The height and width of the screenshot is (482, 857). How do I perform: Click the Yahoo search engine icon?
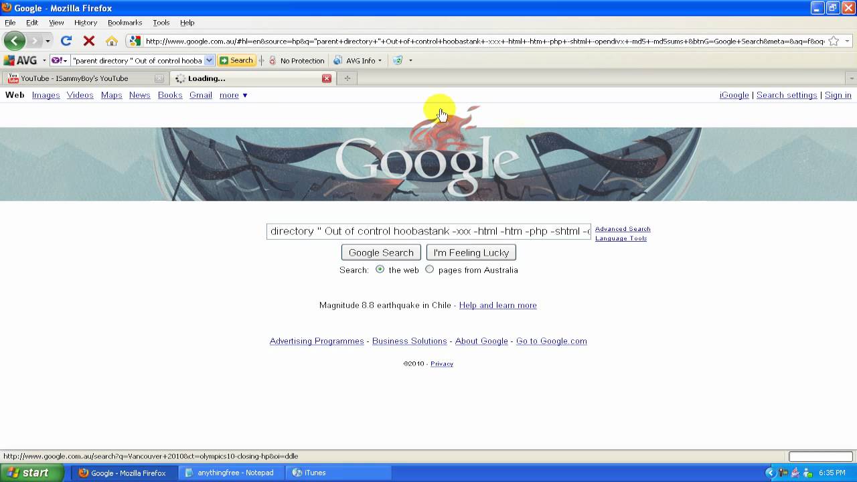click(56, 60)
